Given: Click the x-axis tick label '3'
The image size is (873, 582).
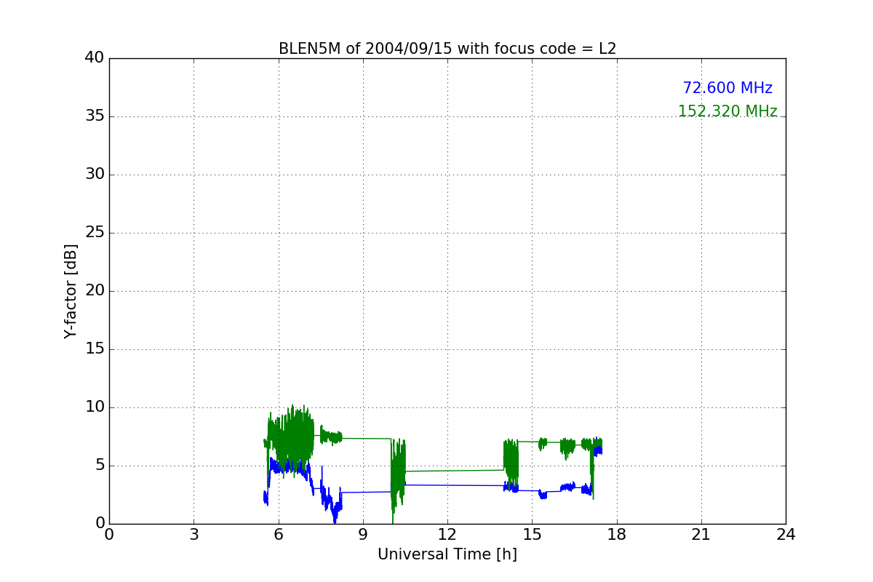Looking at the screenshot, I should coord(194,534).
